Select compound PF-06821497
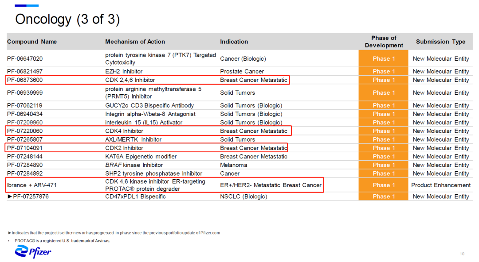Screen dimensions: 479x262 25,71
